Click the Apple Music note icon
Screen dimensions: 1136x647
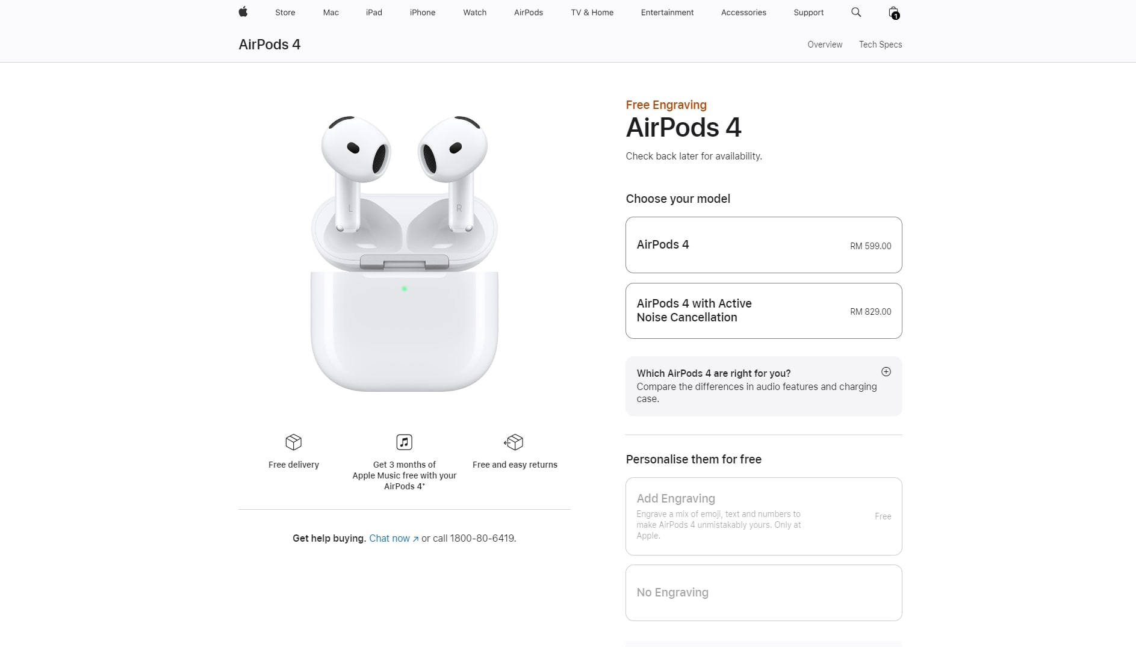pyautogui.click(x=404, y=442)
